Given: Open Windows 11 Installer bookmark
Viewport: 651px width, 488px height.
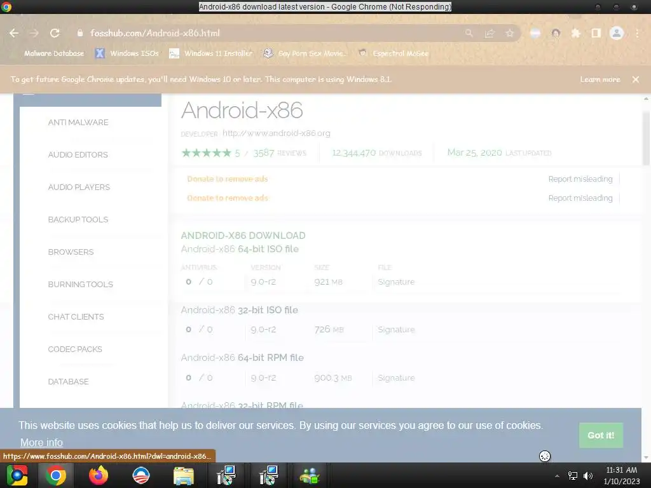Looking at the screenshot, I should [x=211, y=53].
